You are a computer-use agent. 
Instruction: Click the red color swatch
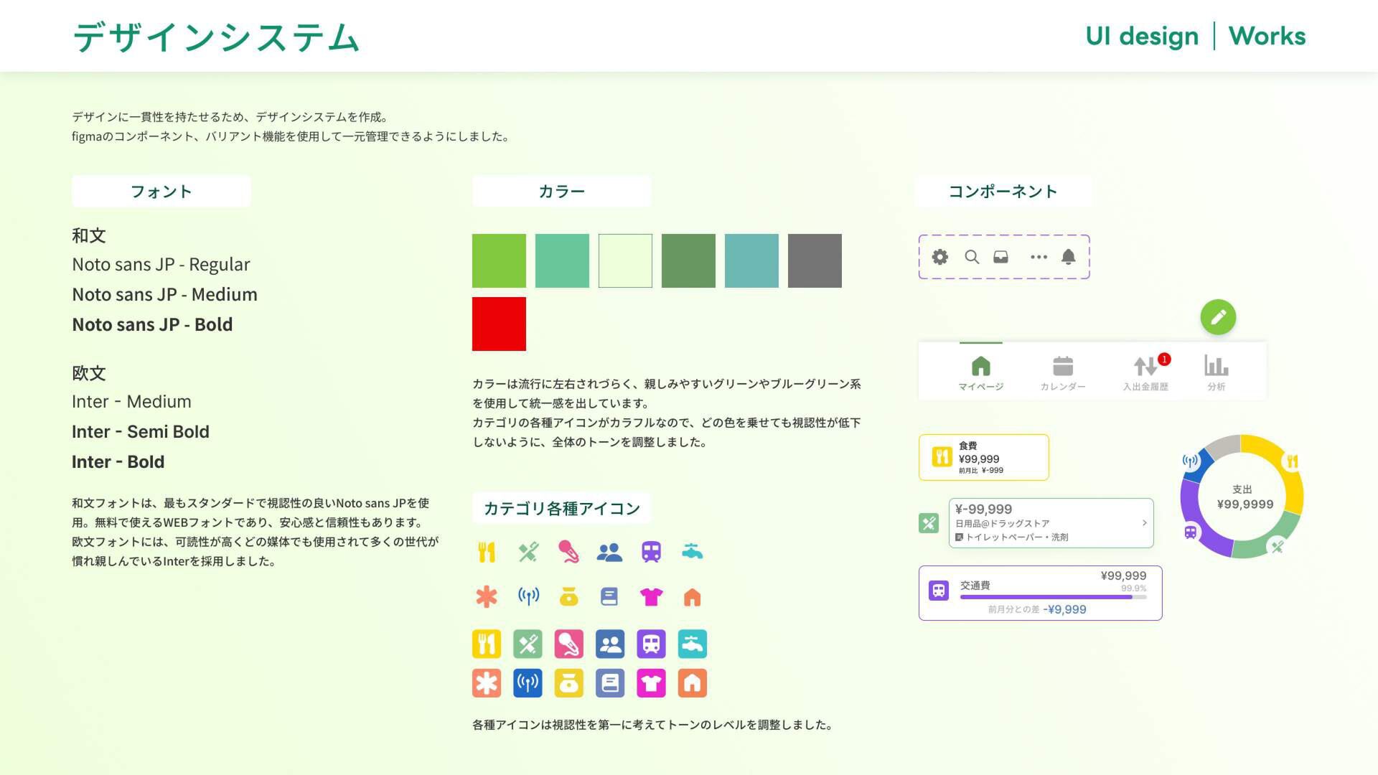coord(499,324)
